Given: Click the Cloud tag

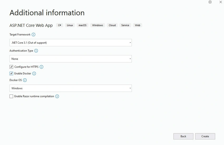Looking at the screenshot, I should 112,25.
